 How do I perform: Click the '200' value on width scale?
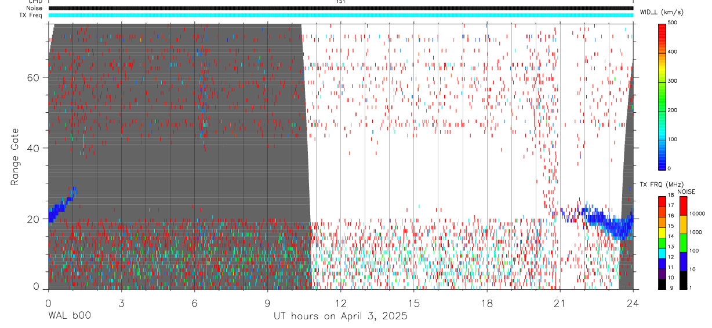(673, 110)
